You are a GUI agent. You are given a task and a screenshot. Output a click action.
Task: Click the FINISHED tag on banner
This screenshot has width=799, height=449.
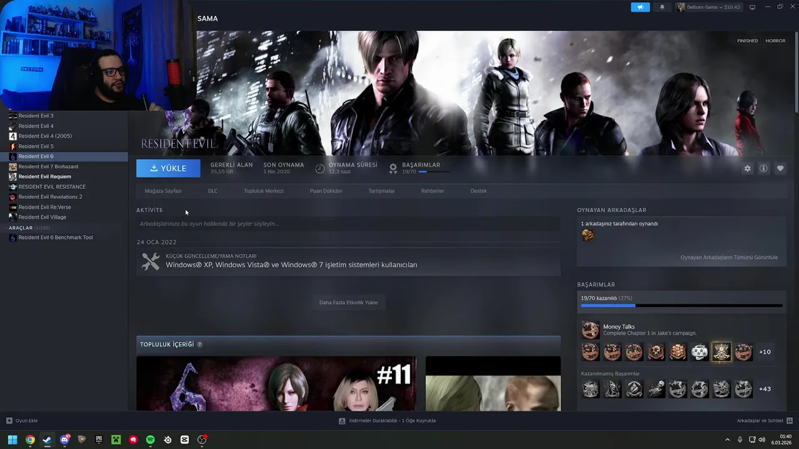click(x=747, y=41)
